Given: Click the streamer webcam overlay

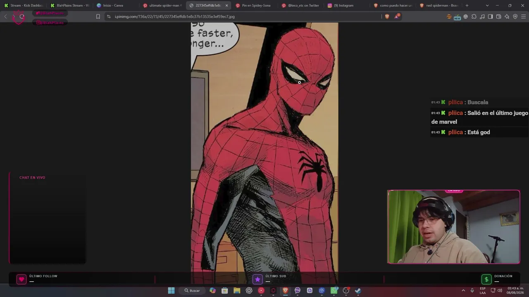Looking at the screenshot, I should 453,226.
